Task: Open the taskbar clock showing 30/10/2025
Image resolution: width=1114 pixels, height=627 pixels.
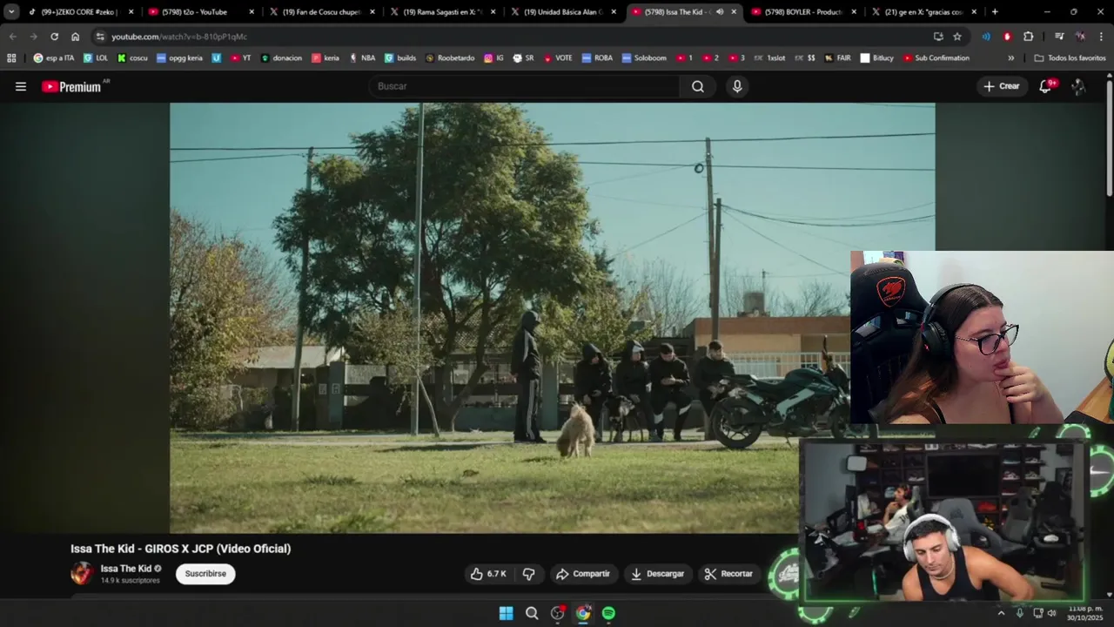Action: coord(1085,613)
